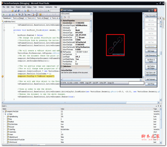Click the Redo arrow icon
Viewport: 167px width, 147px height.
(x=36, y=11)
